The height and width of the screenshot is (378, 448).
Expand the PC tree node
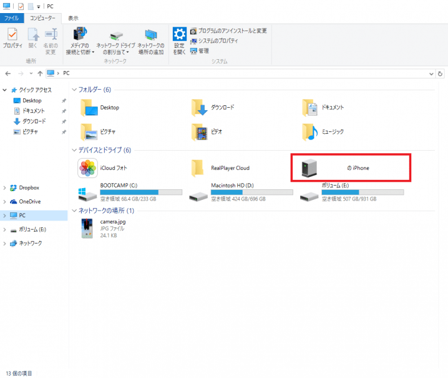[4, 216]
